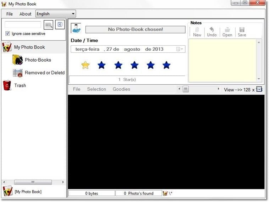
Task: Open the date picker calendar dropdown
Action: tap(180, 49)
